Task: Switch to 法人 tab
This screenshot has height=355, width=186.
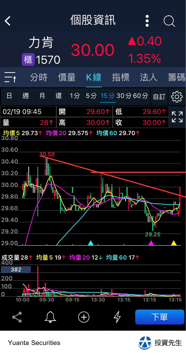Action: [149, 77]
